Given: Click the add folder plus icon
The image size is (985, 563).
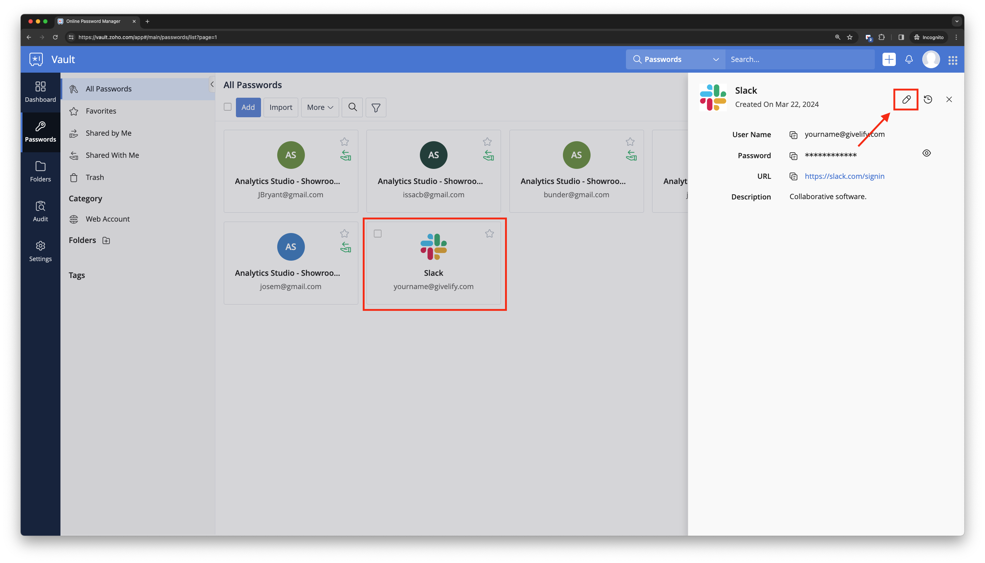Looking at the screenshot, I should click(106, 240).
